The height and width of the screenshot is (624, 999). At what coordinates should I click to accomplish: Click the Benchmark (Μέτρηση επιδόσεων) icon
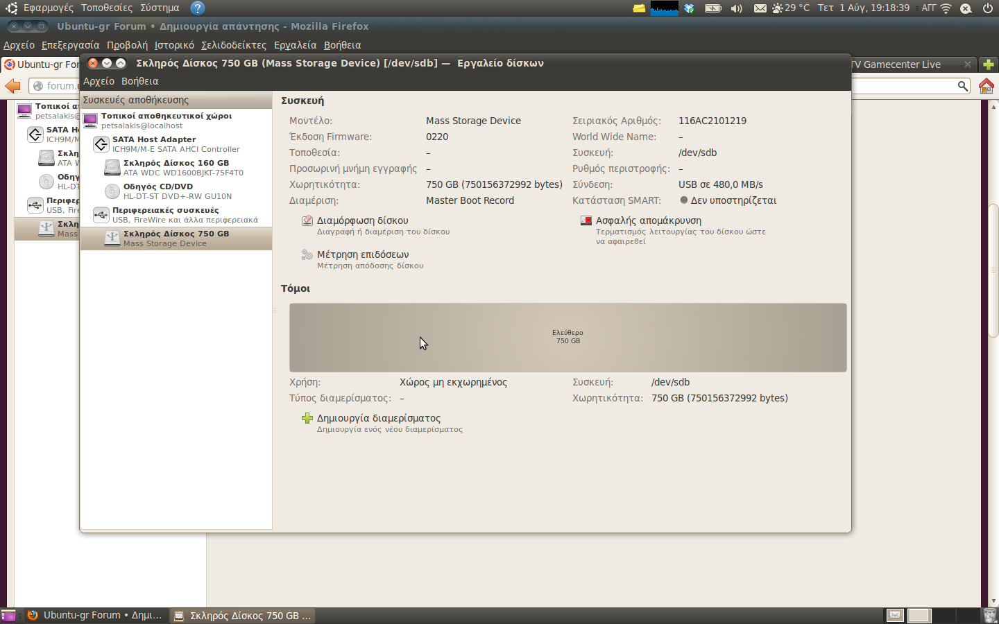pos(307,255)
